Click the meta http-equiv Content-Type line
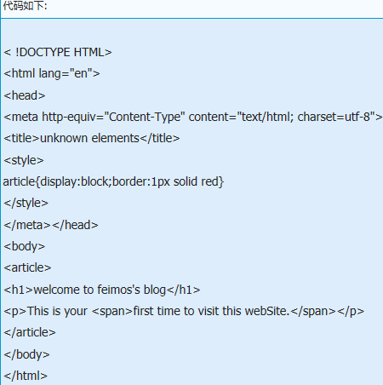This screenshot has width=383, height=385. (x=193, y=117)
